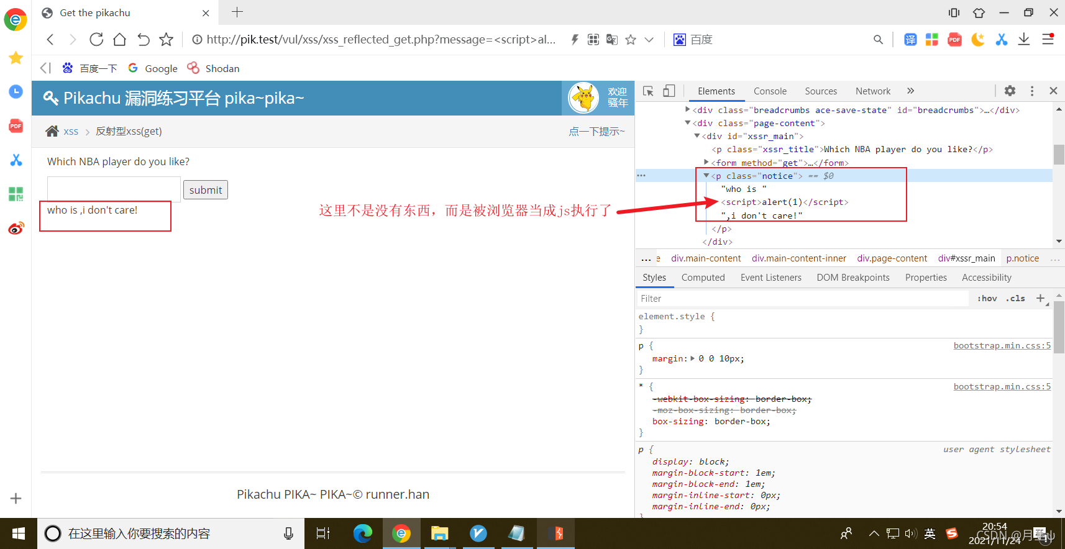Open the colorful apps grid extension
This screenshot has height=549, width=1065.
932,40
